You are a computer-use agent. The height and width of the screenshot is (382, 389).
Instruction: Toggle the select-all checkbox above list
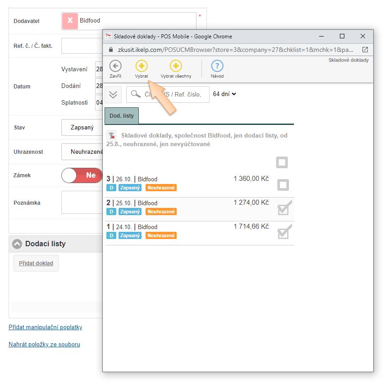pos(282,162)
